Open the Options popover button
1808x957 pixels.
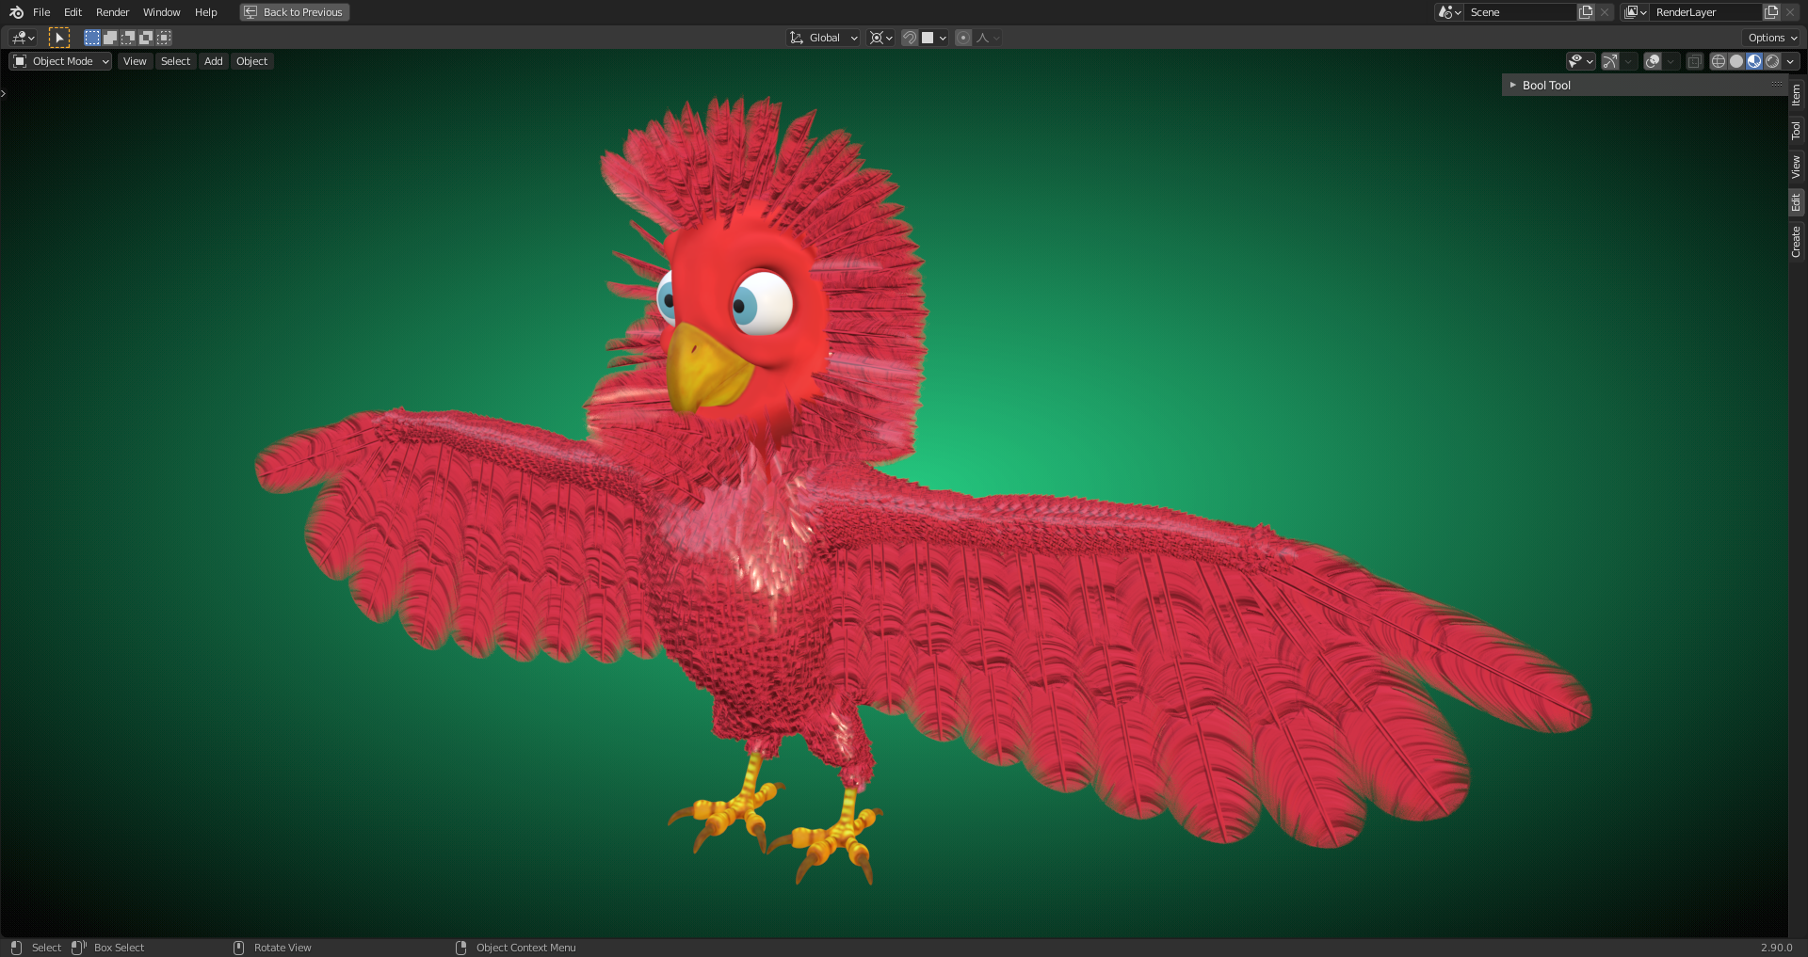pyautogui.click(x=1772, y=38)
